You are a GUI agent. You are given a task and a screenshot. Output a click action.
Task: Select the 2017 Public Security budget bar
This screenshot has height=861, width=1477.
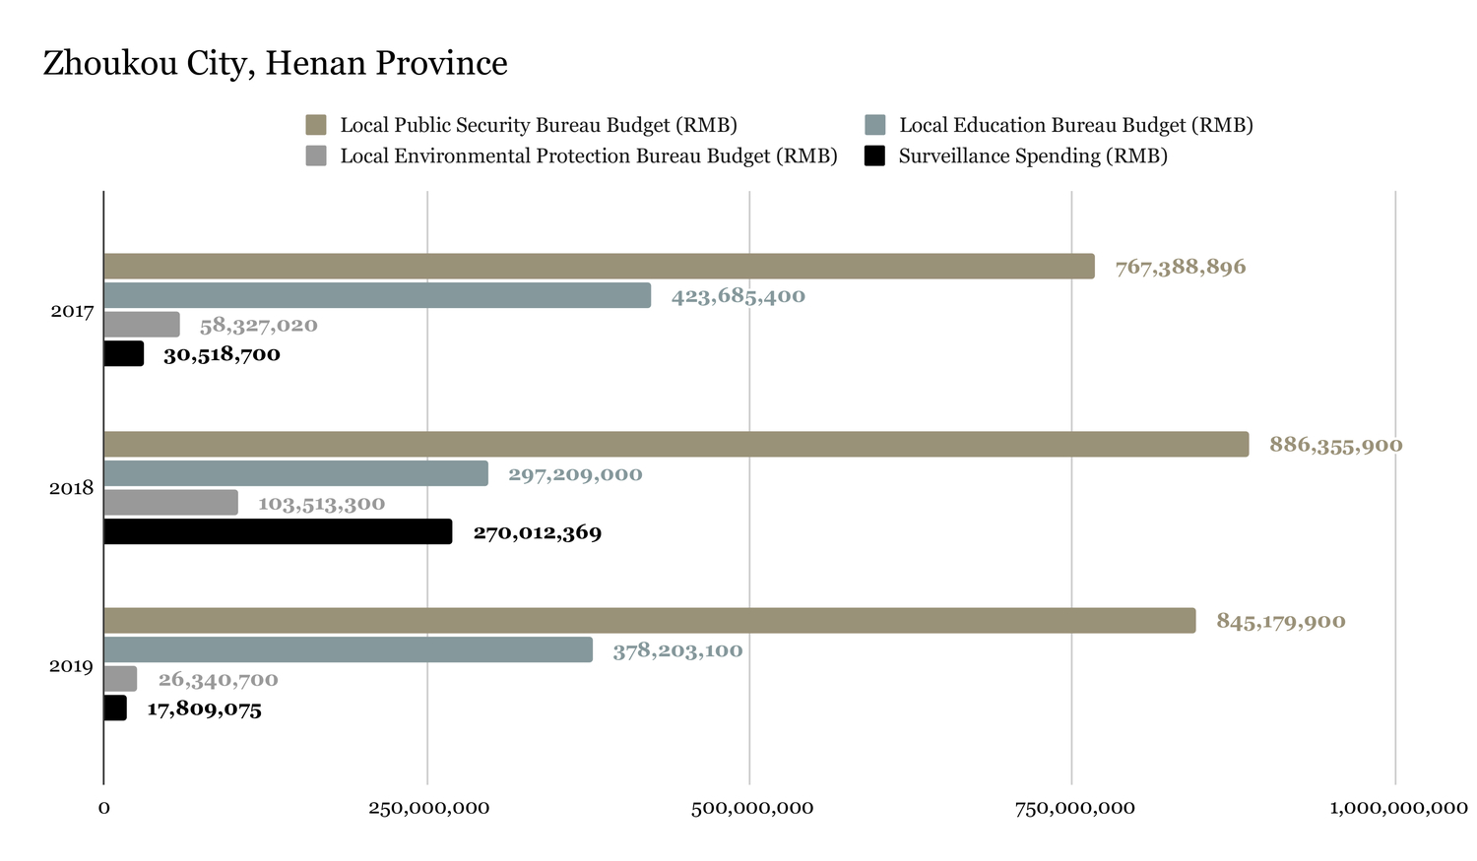click(599, 267)
